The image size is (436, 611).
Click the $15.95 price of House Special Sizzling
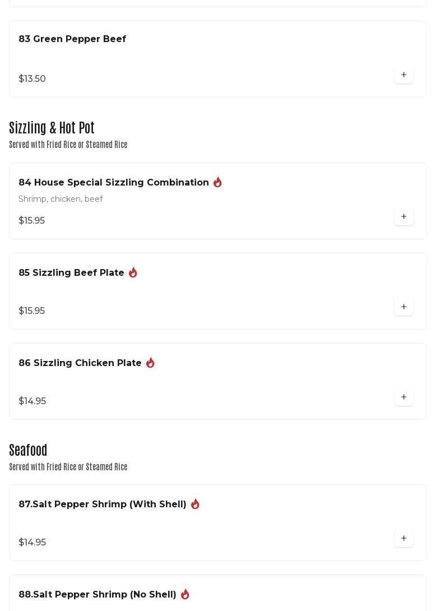31,220
